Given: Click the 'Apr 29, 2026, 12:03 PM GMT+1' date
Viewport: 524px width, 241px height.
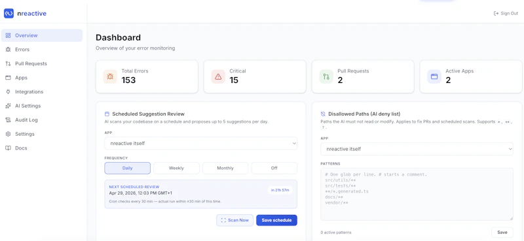Looking at the screenshot, I should pos(141,193).
